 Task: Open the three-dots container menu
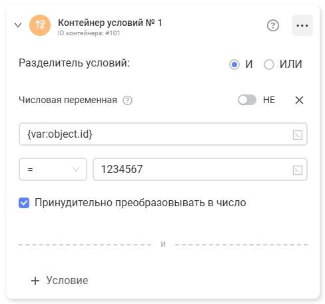pyautogui.click(x=302, y=25)
